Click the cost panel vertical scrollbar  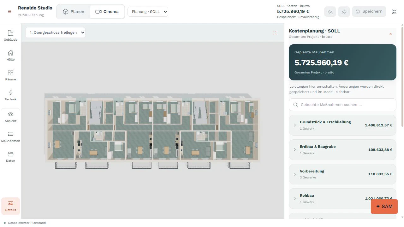click(x=402, y=77)
